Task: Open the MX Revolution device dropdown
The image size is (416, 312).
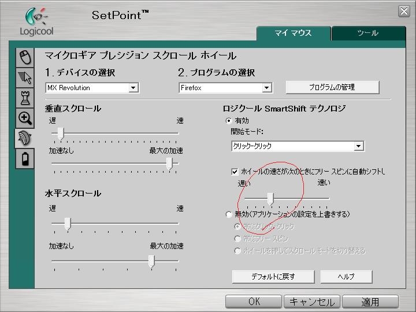Action: pyautogui.click(x=92, y=88)
